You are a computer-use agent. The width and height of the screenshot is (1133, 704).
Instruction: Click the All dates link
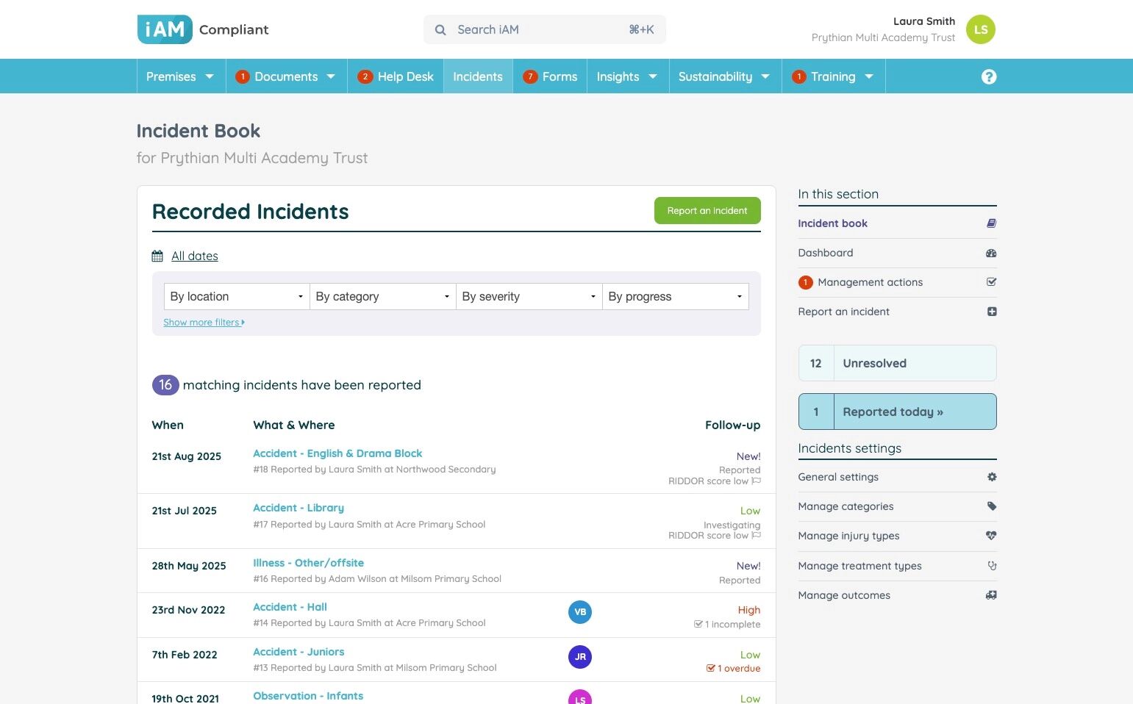(x=195, y=256)
